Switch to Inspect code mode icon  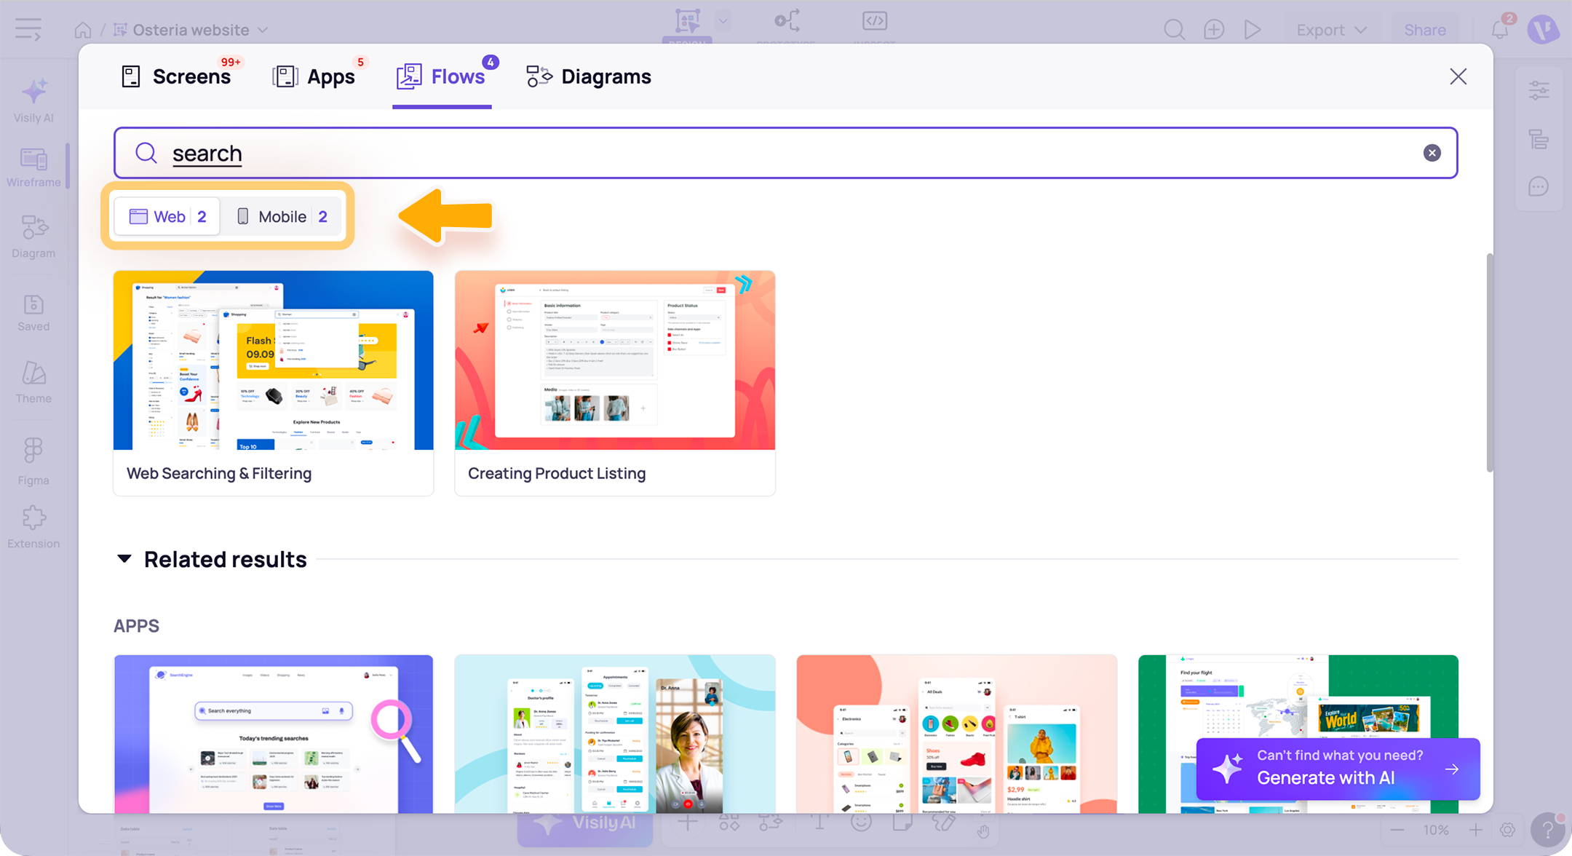tap(874, 22)
